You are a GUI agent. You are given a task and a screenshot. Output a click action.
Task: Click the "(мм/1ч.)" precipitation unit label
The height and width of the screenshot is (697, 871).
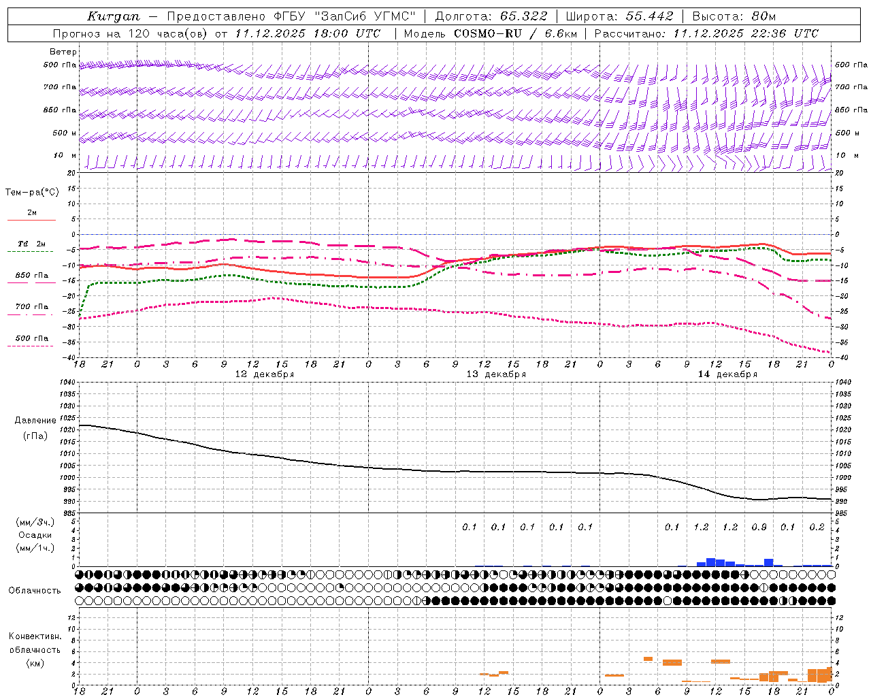(35, 548)
